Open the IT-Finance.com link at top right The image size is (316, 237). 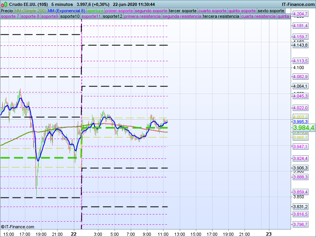click(x=298, y=4)
